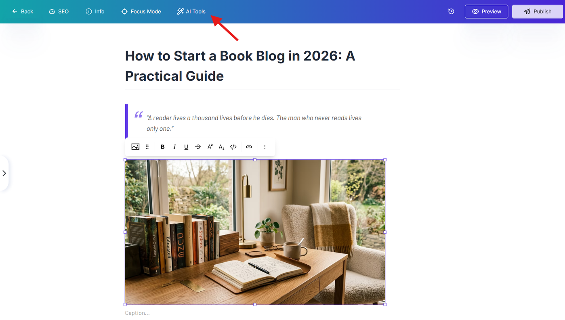Enable Focus Mode
Viewport: 565px width, 320px height.
click(x=141, y=11)
